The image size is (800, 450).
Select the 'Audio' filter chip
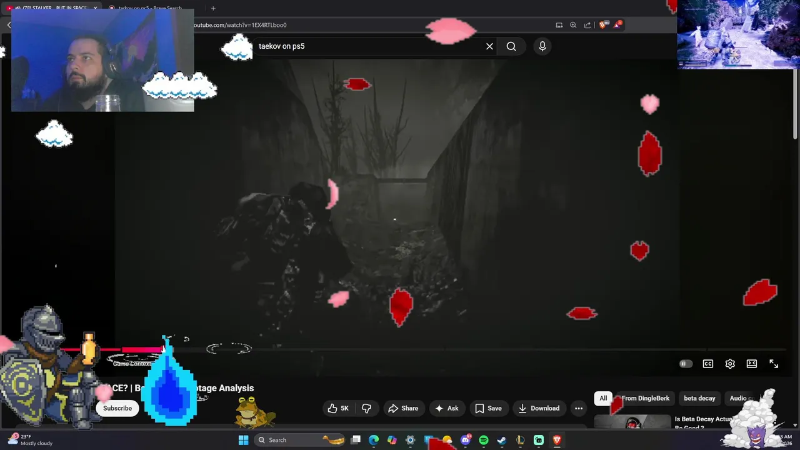click(738, 398)
